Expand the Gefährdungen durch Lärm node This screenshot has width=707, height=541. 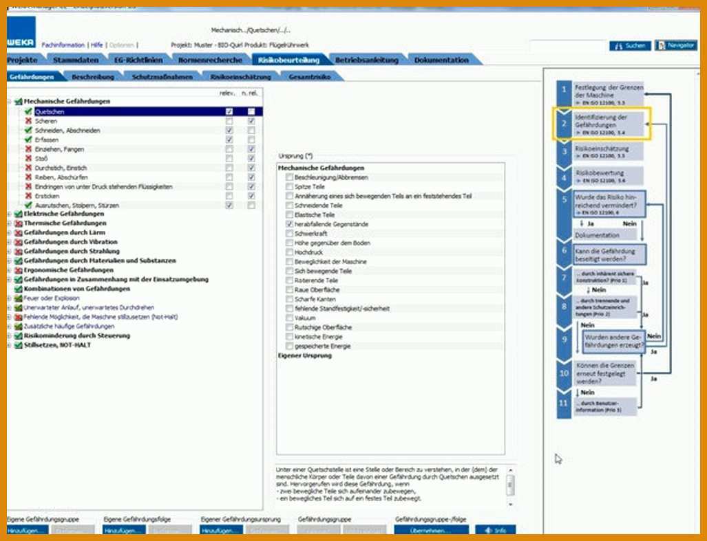(x=9, y=233)
